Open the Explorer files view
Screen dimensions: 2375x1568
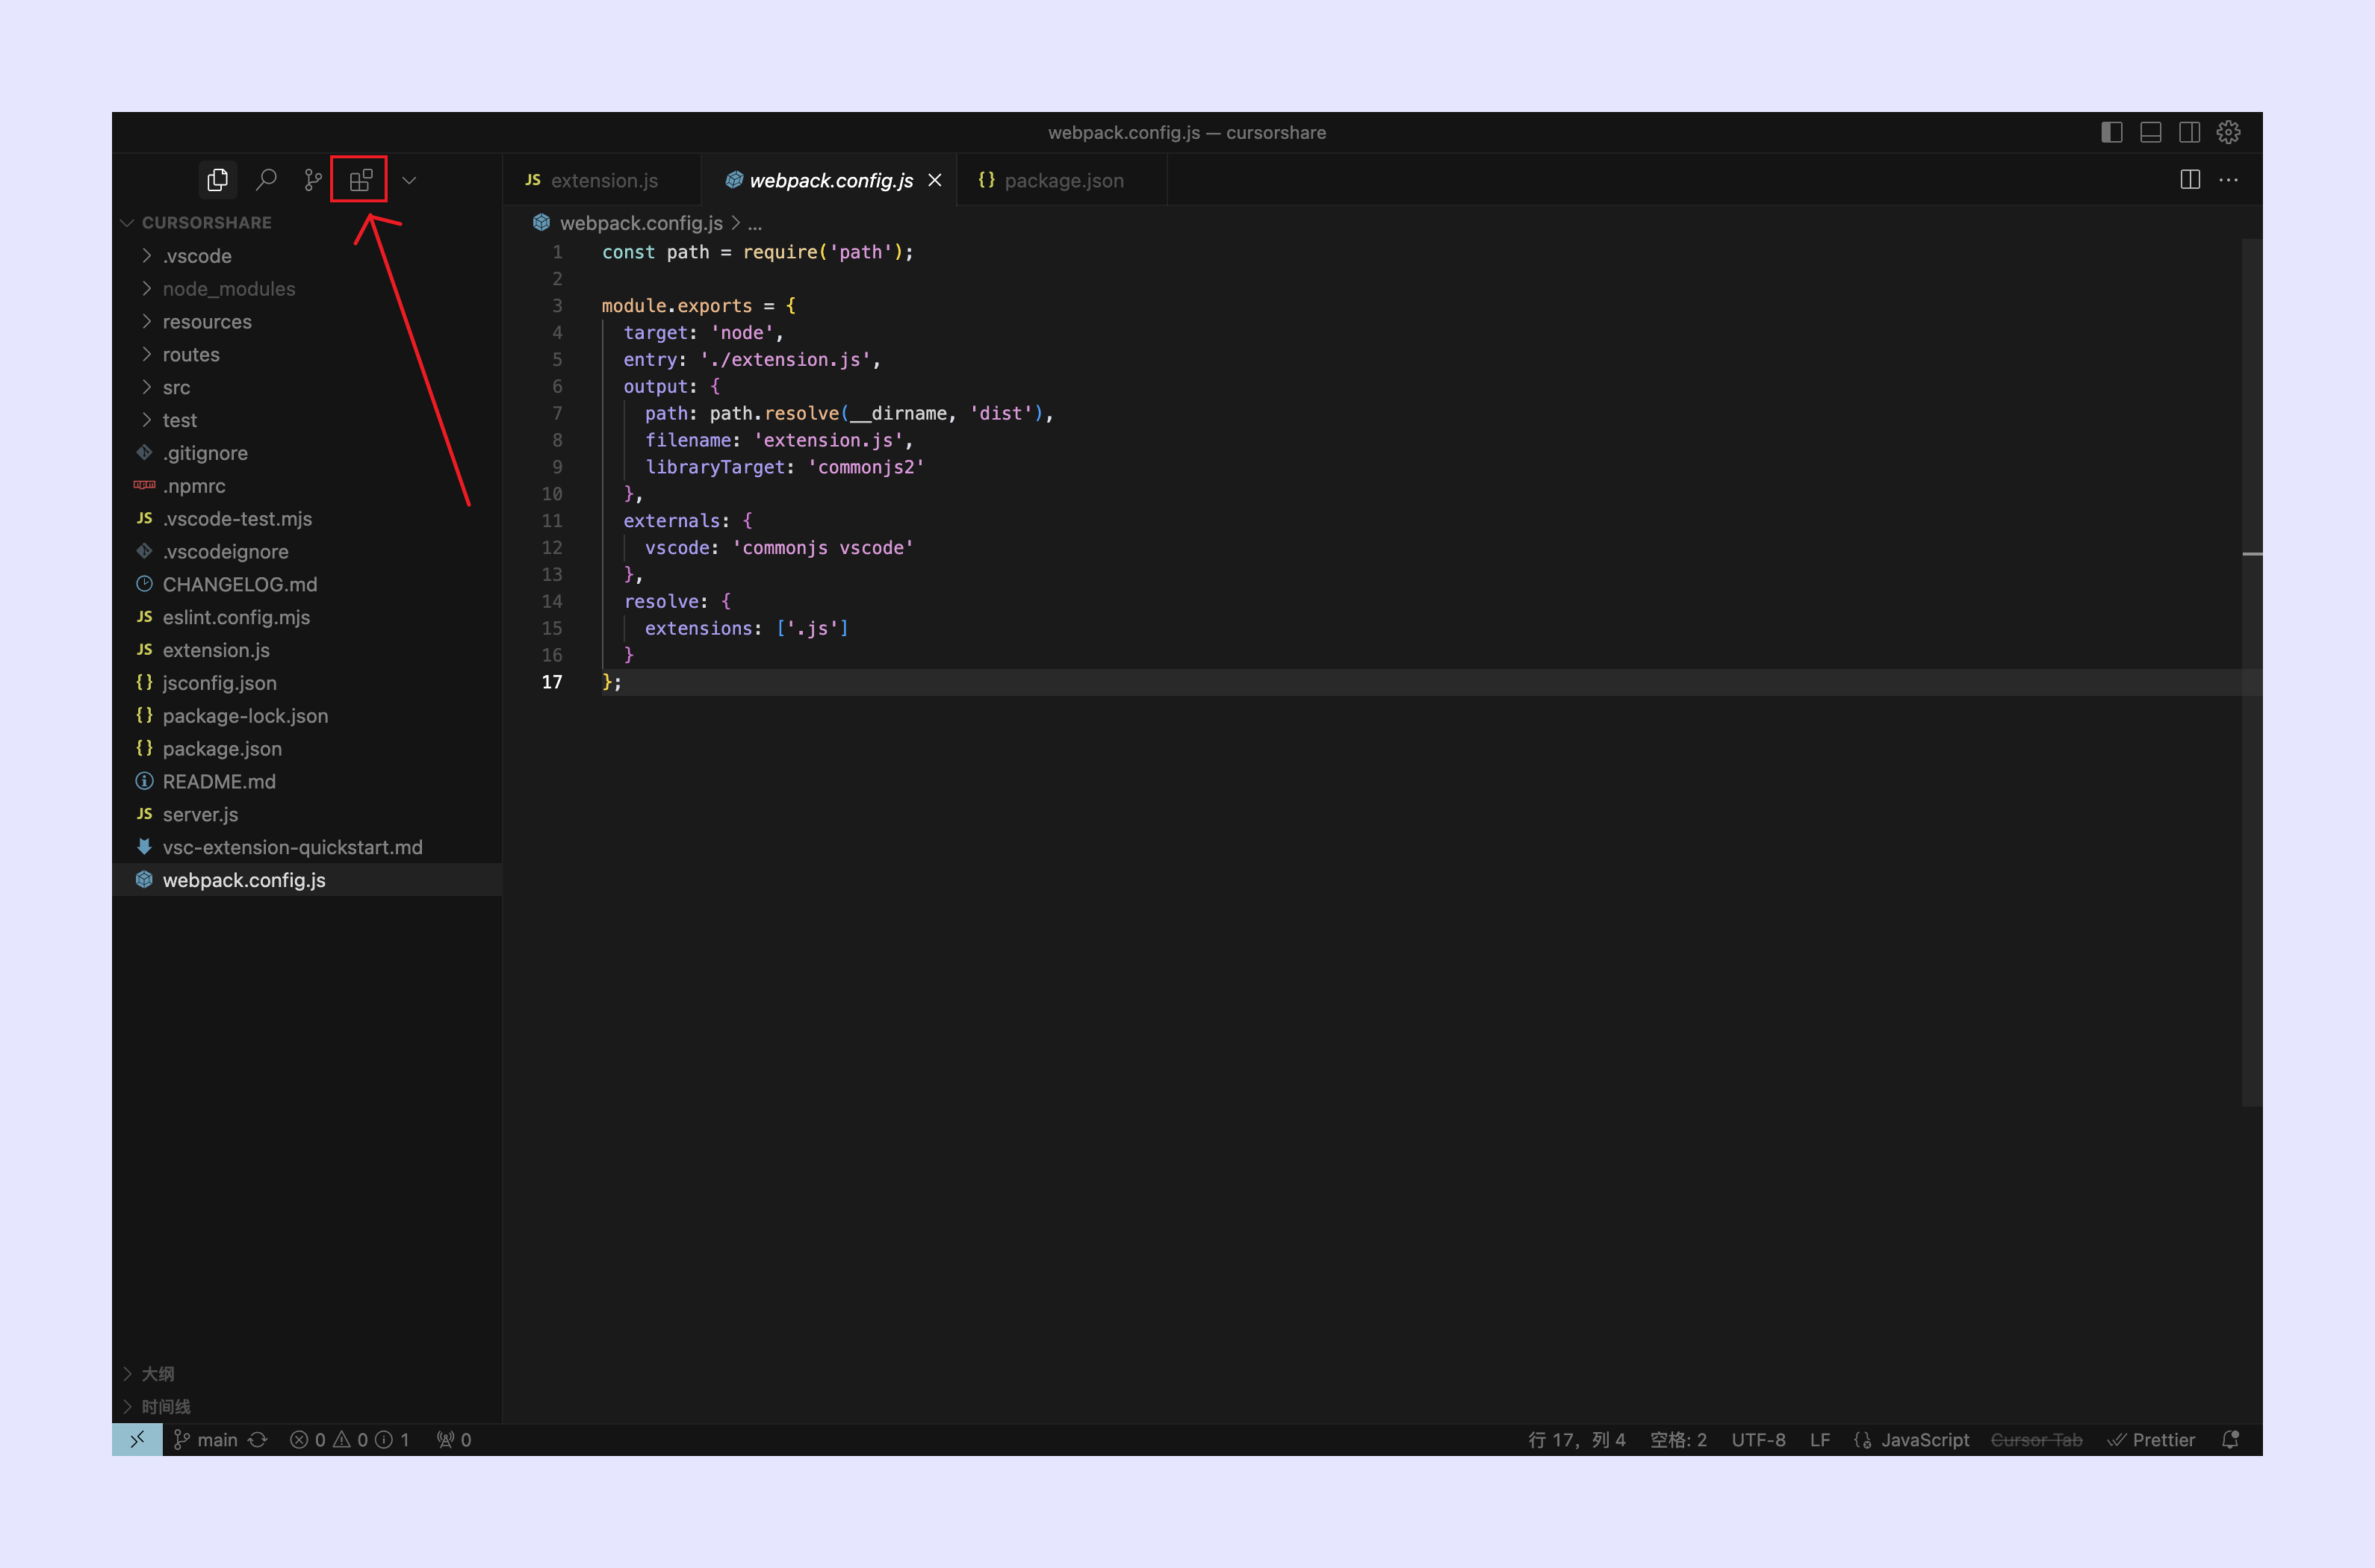tap(217, 180)
